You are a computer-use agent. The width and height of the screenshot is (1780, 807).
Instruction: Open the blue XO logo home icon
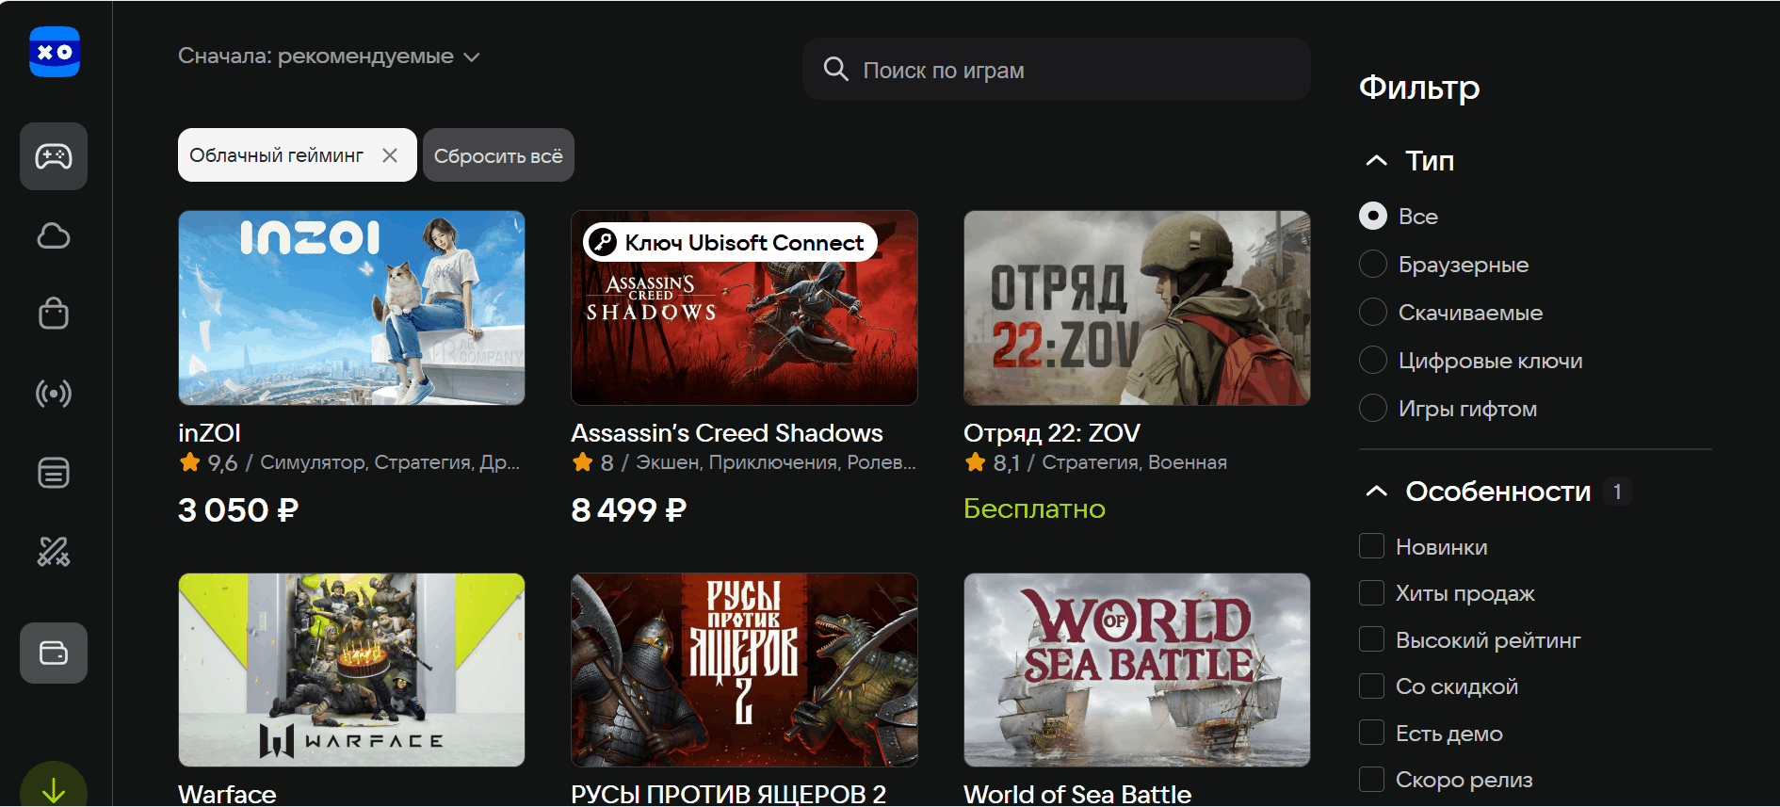[x=55, y=52]
